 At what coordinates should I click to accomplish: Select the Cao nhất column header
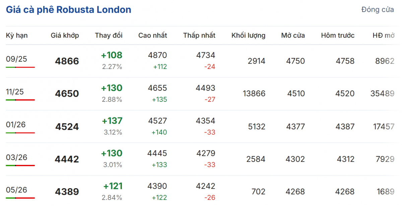tap(152, 35)
